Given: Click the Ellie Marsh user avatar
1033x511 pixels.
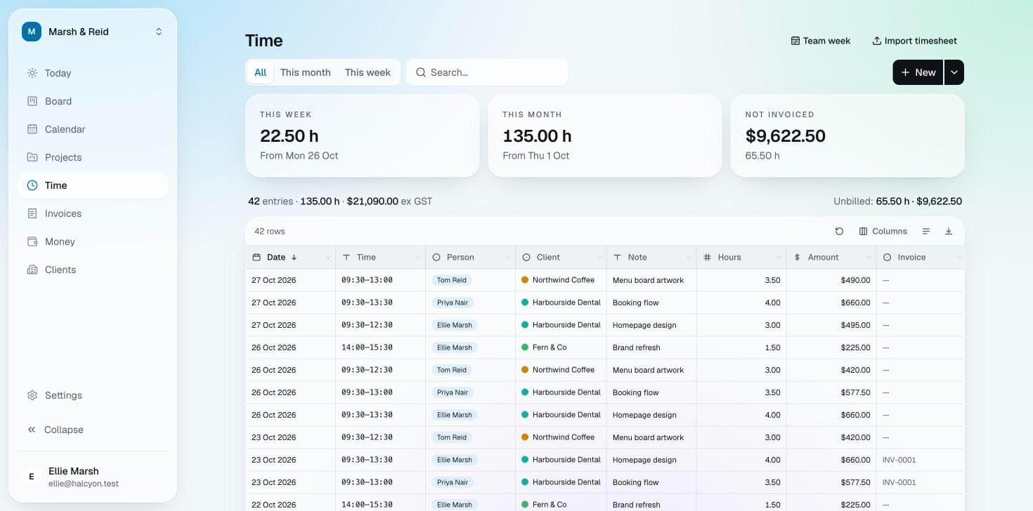Looking at the screenshot, I should pyautogui.click(x=31, y=477).
